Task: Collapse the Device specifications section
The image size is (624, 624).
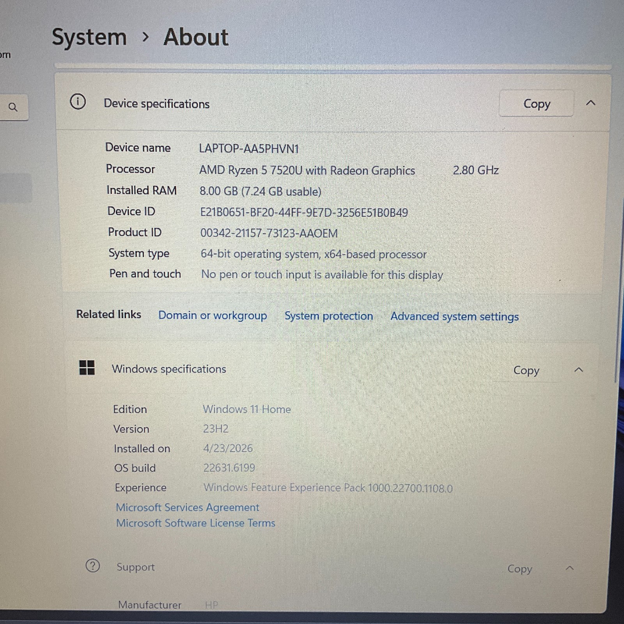Action: click(591, 103)
